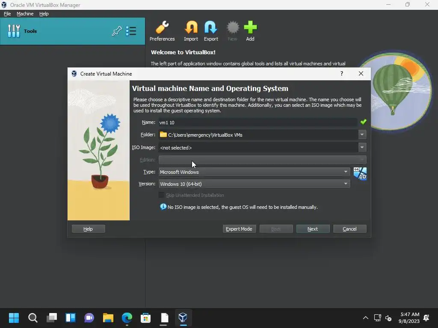
Task: Toggle Skip Unattended Installation checkbox
Action: [161, 195]
